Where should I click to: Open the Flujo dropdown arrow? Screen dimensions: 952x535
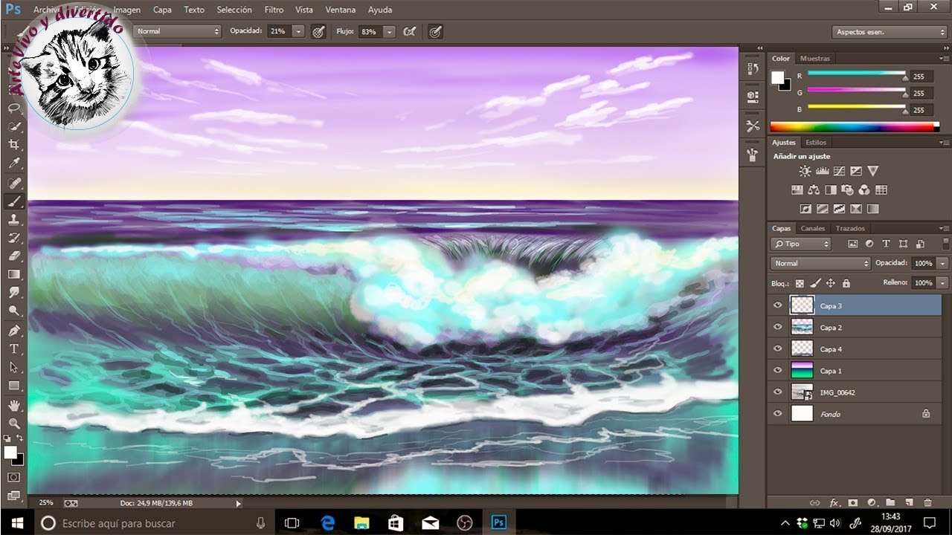(x=388, y=31)
